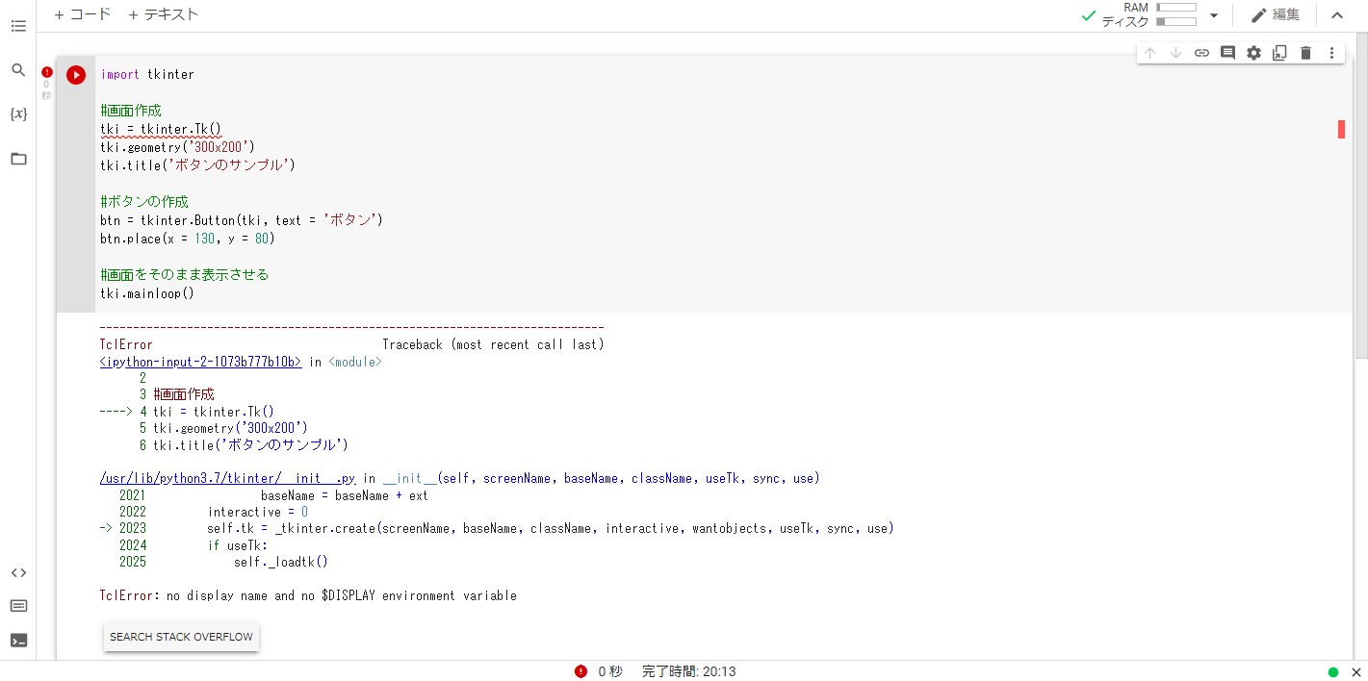This screenshot has height=681, width=1368.
Task: Click the #ボタンの作成 comment line
Action: click(144, 202)
